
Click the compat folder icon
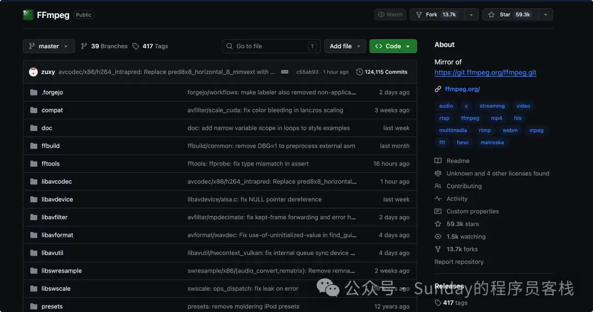(x=33, y=110)
